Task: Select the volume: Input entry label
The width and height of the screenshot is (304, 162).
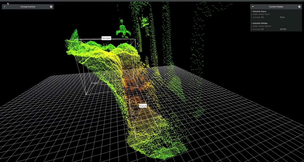Action: coord(259,11)
